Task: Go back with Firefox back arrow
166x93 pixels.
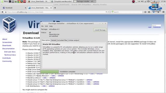Action: point(2,12)
